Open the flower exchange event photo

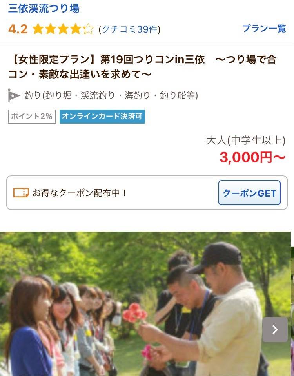tap(145, 303)
